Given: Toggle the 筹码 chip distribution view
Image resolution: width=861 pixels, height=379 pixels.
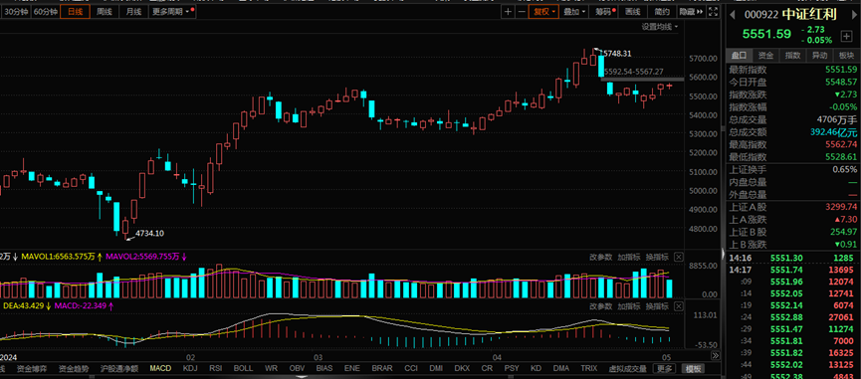Looking at the screenshot, I should pyautogui.click(x=604, y=12).
